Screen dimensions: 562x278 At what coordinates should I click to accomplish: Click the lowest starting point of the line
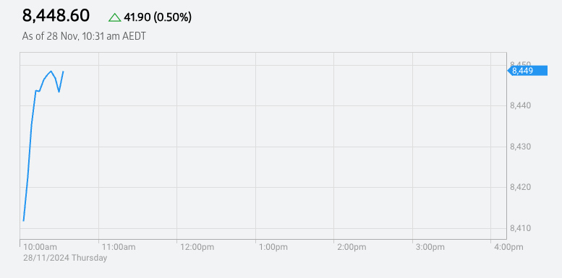[24, 221]
